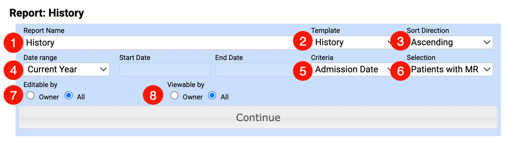
Task: Select All under Viewable by
Action: point(212,96)
